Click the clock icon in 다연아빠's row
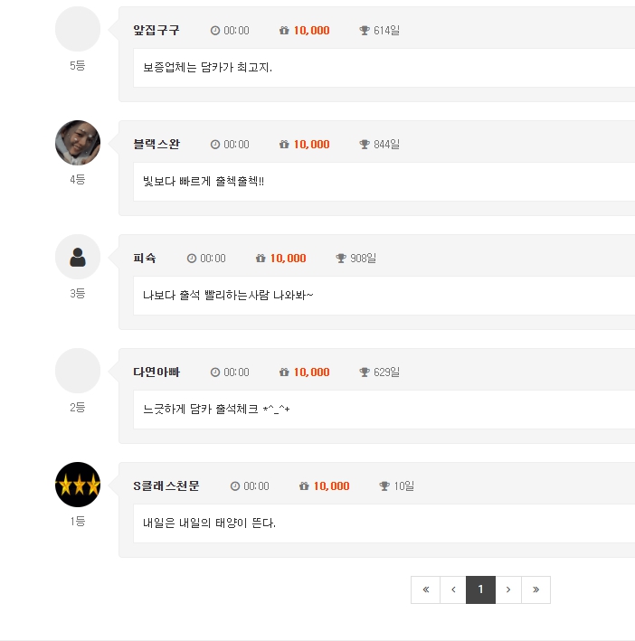635x641 pixels. coord(215,372)
